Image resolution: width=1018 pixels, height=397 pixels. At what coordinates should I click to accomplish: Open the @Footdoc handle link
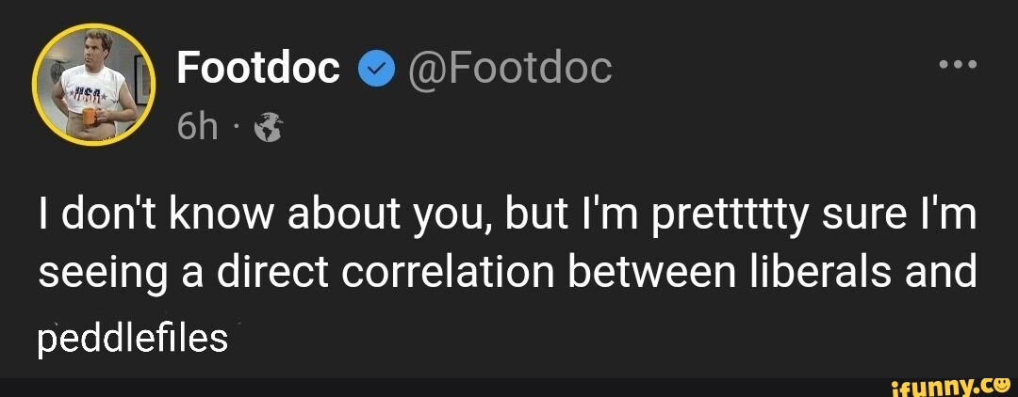tap(508, 68)
